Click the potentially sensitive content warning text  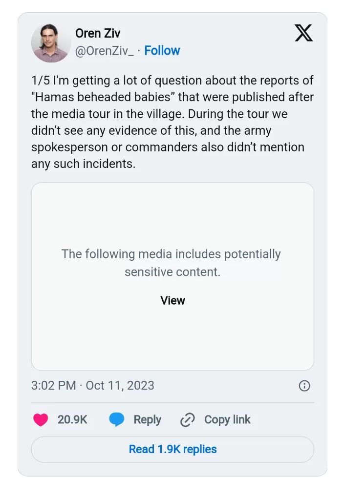click(x=171, y=263)
